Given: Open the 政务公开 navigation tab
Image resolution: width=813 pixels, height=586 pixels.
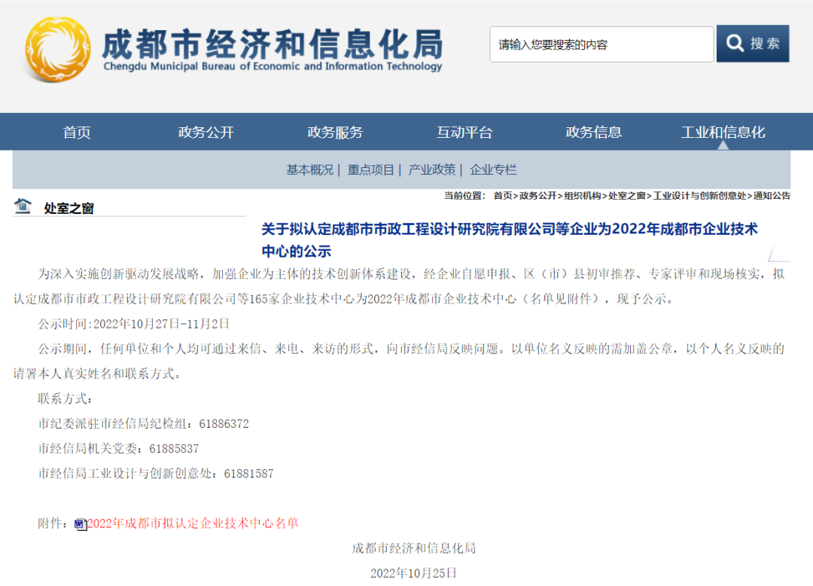Looking at the screenshot, I should [206, 133].
